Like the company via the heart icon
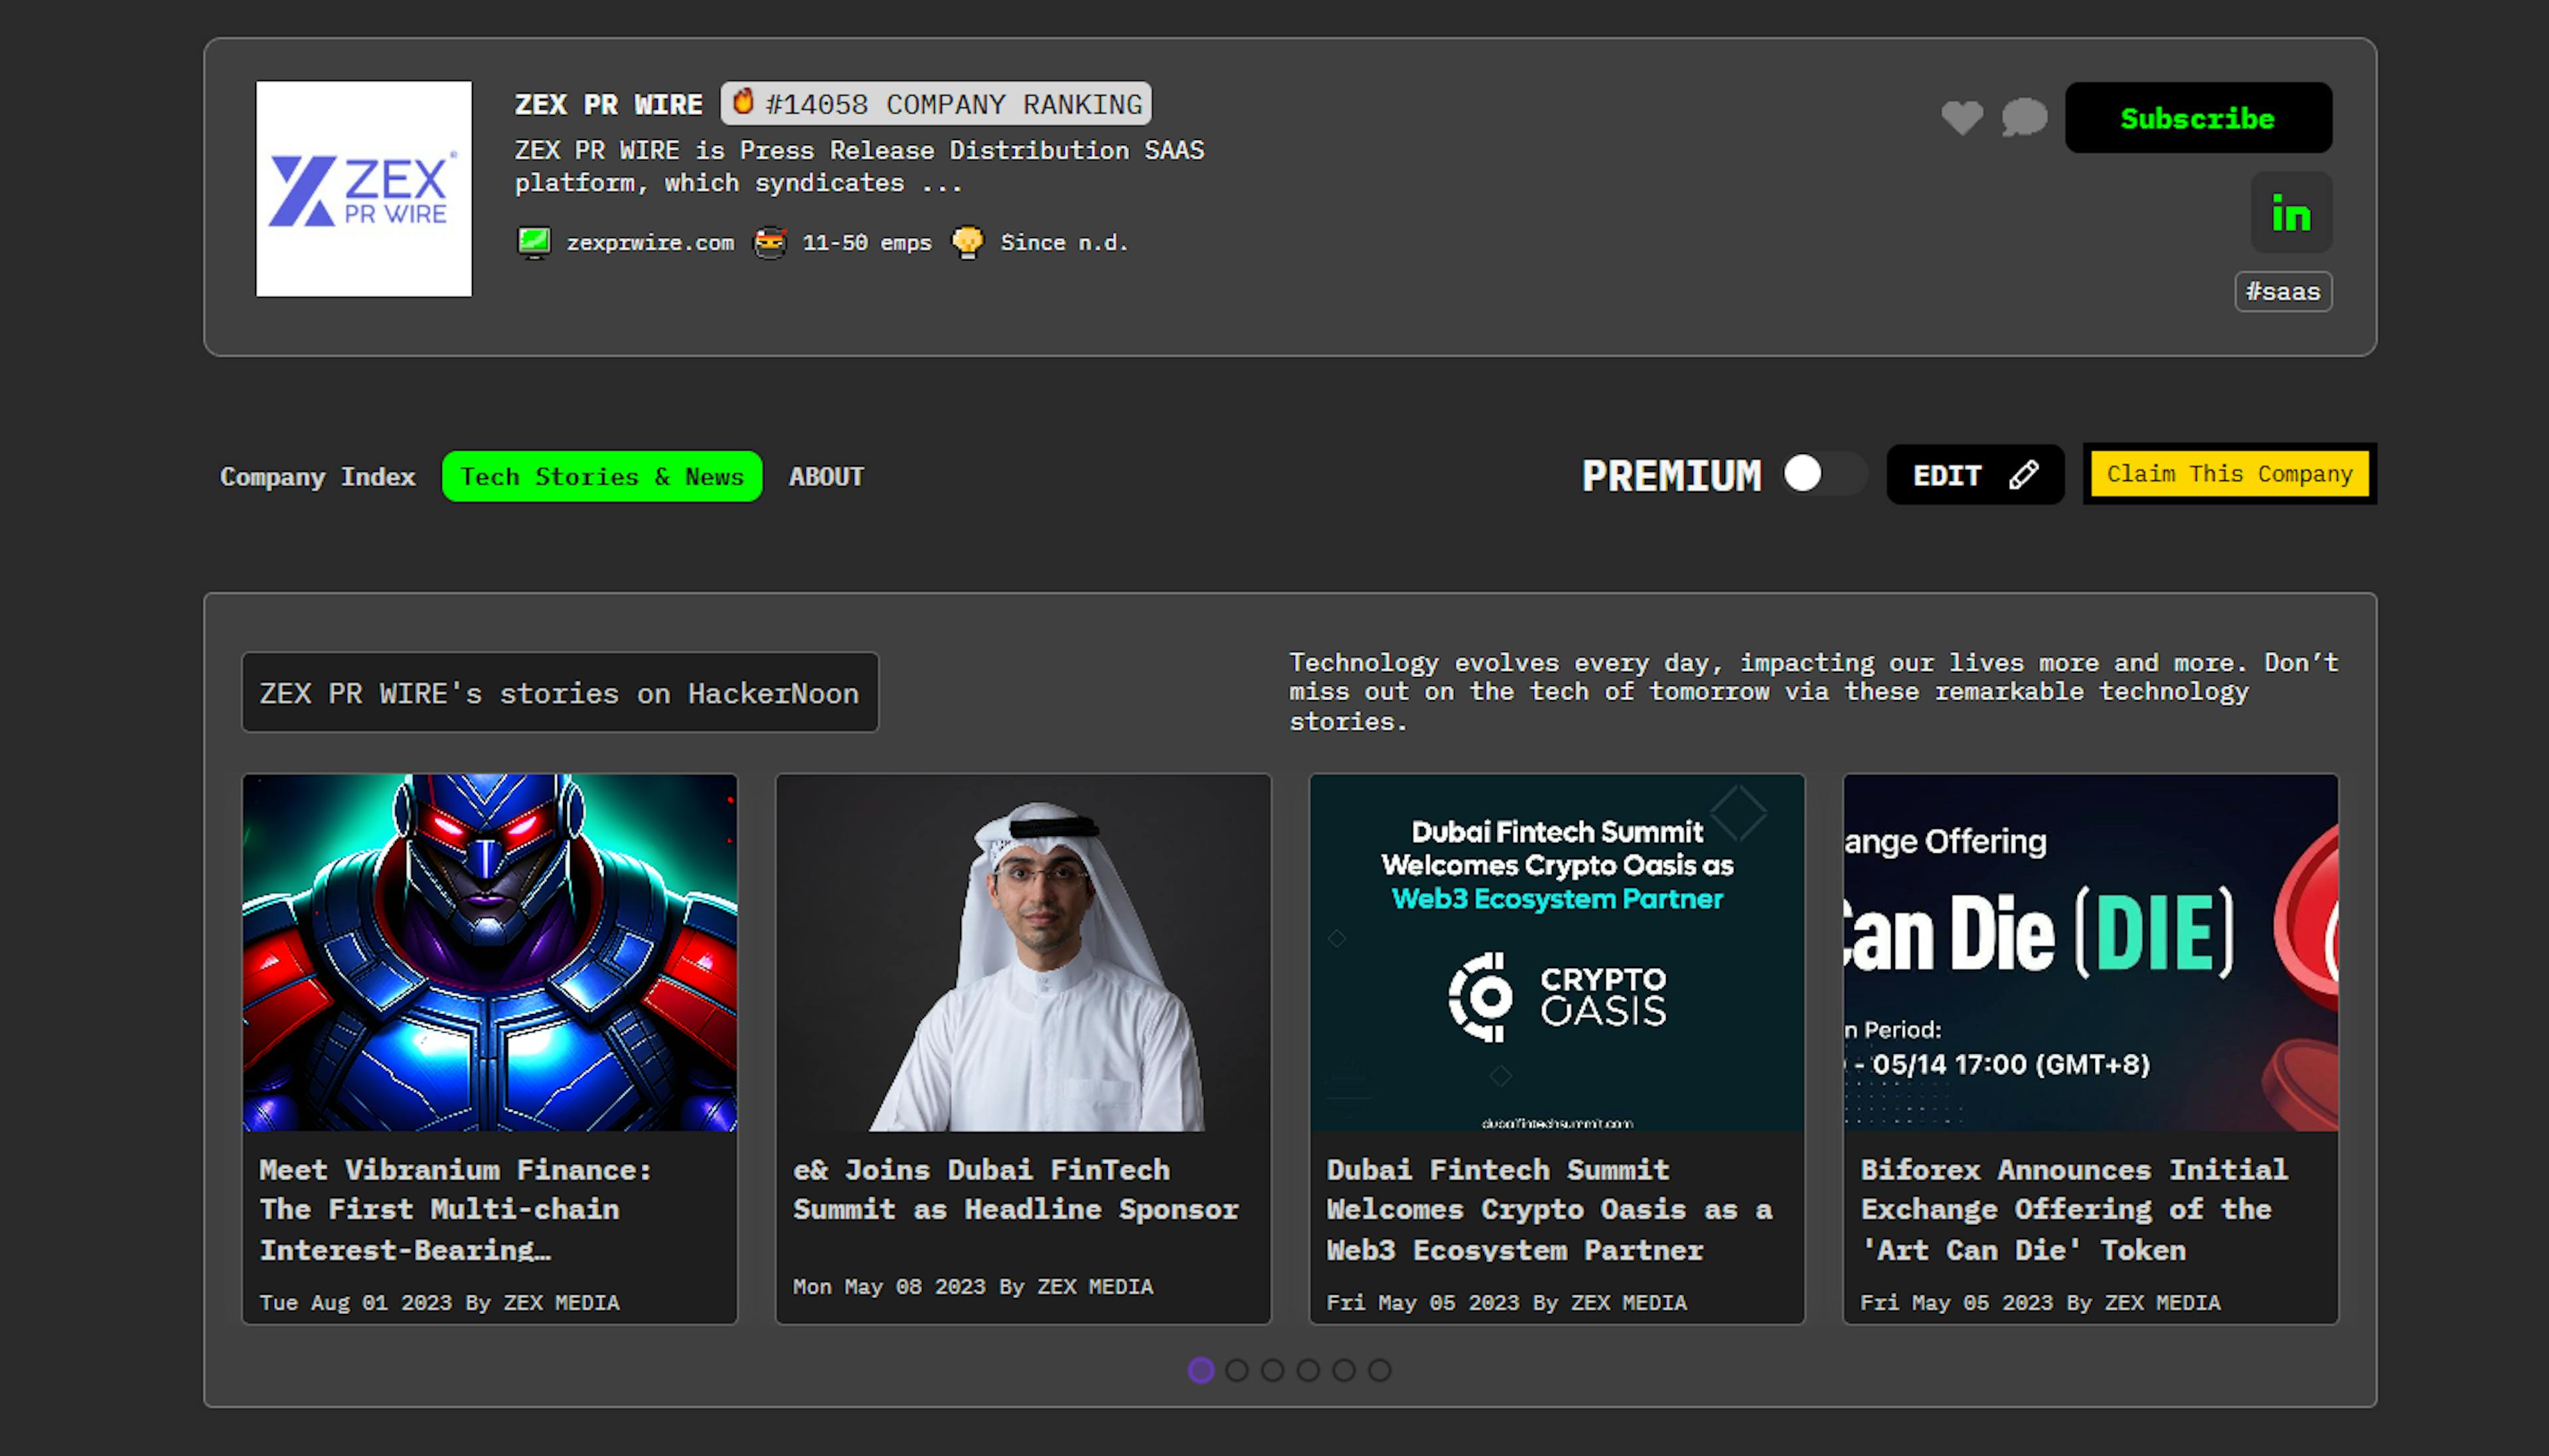Screen dimensions: 2549x1456 tap(1963, 117)
